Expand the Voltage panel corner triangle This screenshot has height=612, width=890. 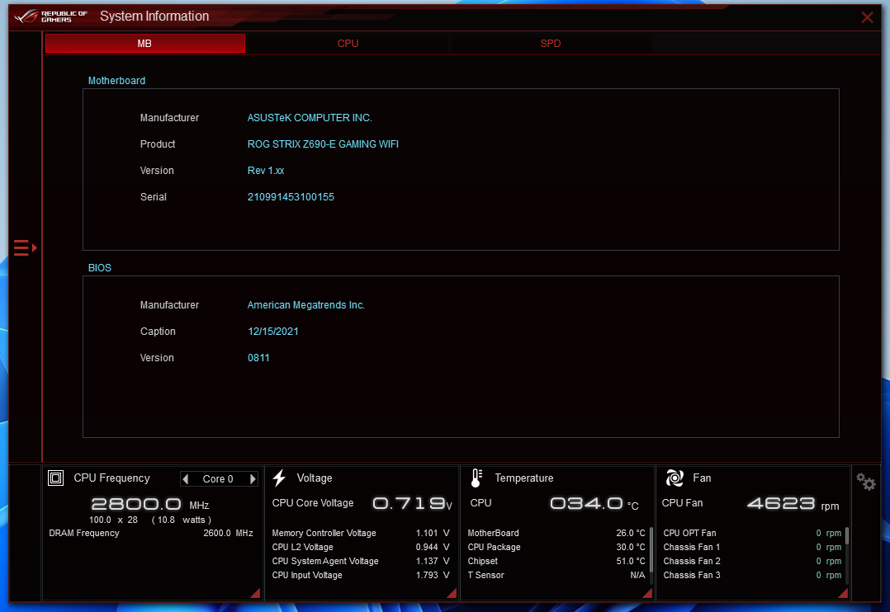tap(452, 593)
